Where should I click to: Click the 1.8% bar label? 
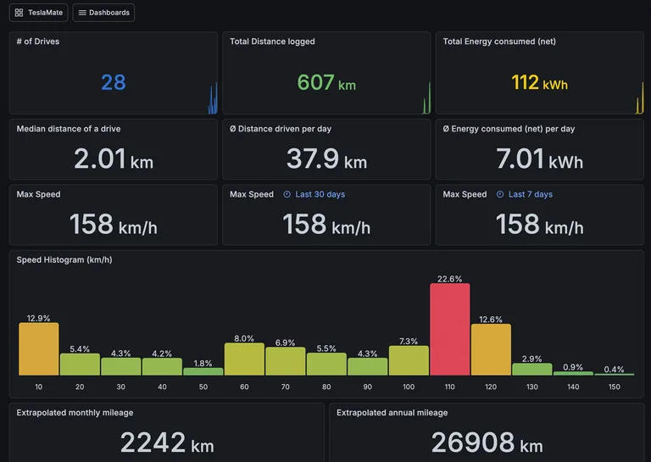[x=203, y=364]
